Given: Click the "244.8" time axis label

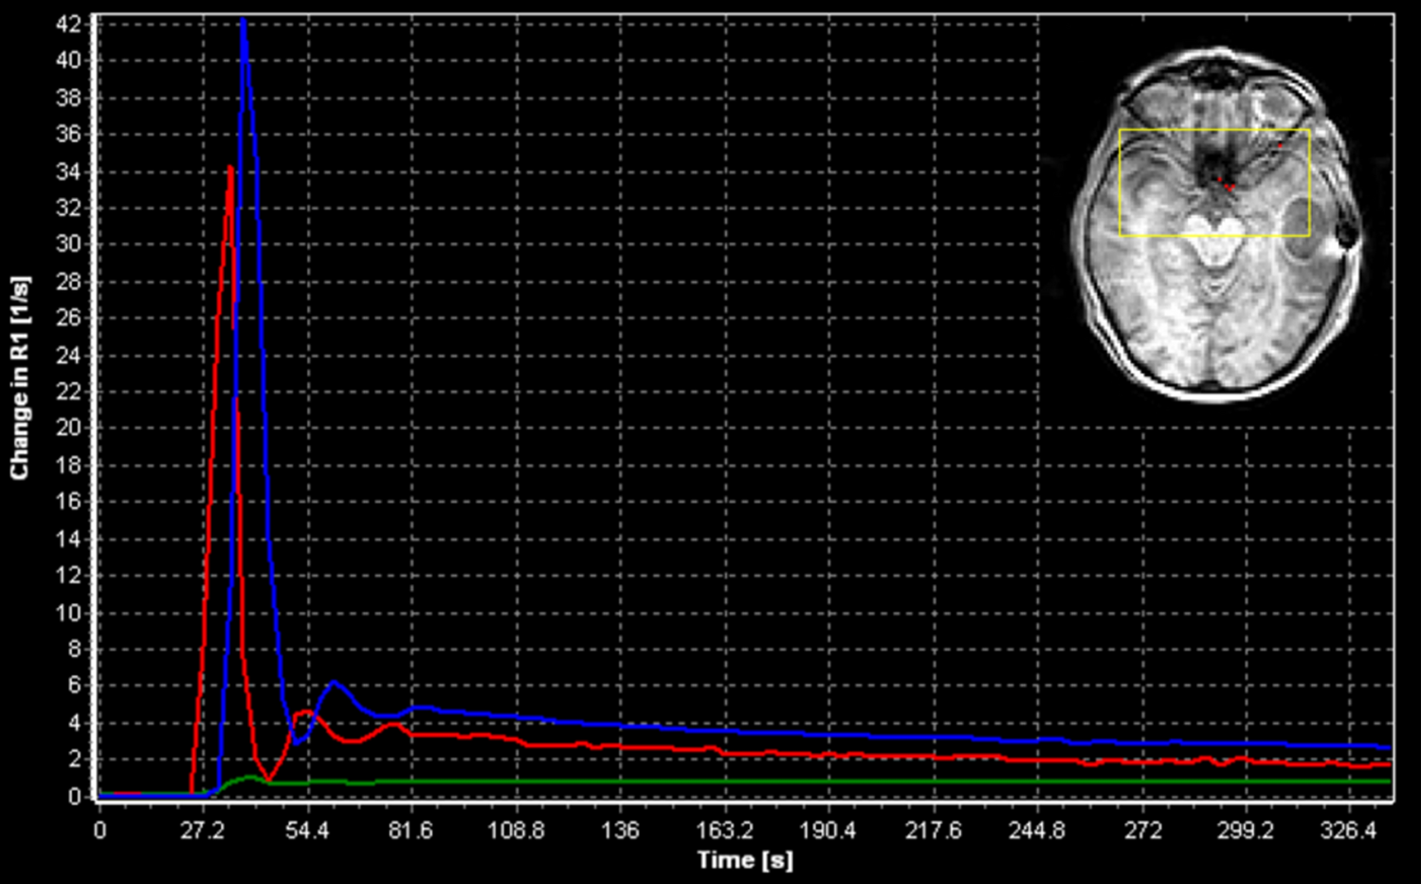Looking at the screenshot, I should pyautogui.click(x=1037, y=831).
